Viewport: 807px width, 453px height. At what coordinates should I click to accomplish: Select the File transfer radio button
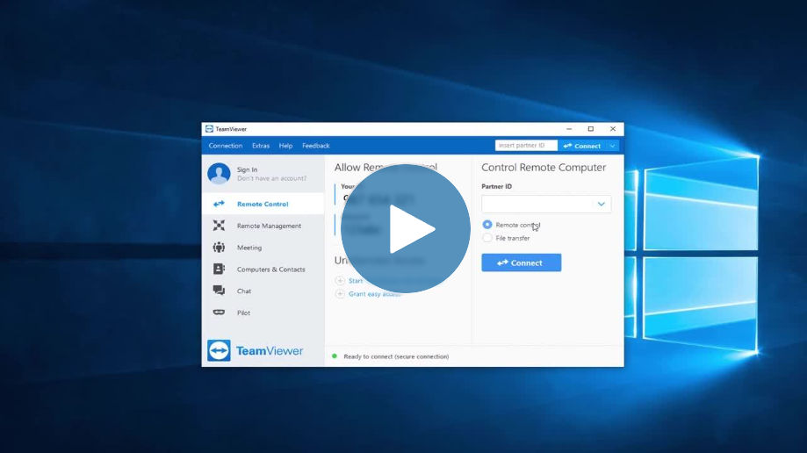486,238
